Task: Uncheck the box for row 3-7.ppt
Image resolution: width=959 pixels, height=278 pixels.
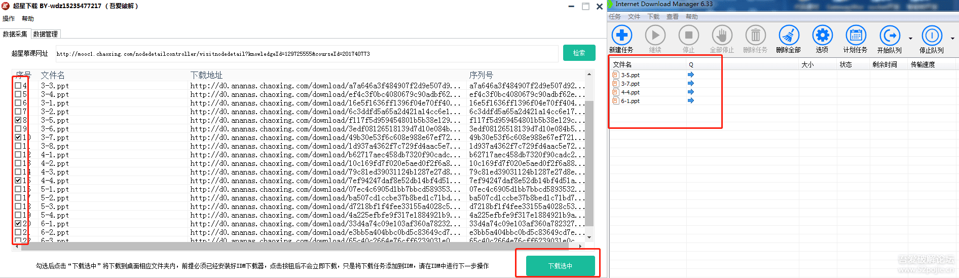Action: pos(18,137)
